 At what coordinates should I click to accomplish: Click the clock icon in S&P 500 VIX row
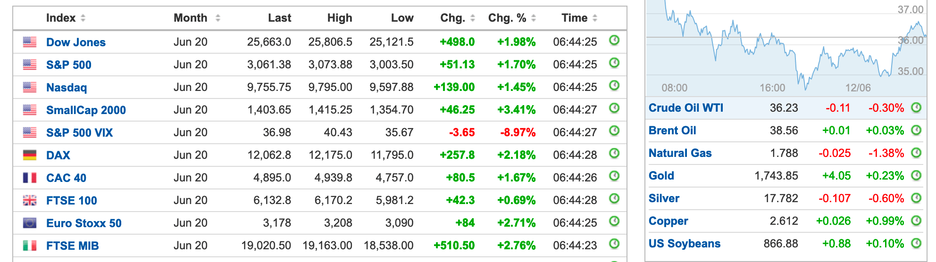pos(614,131)
